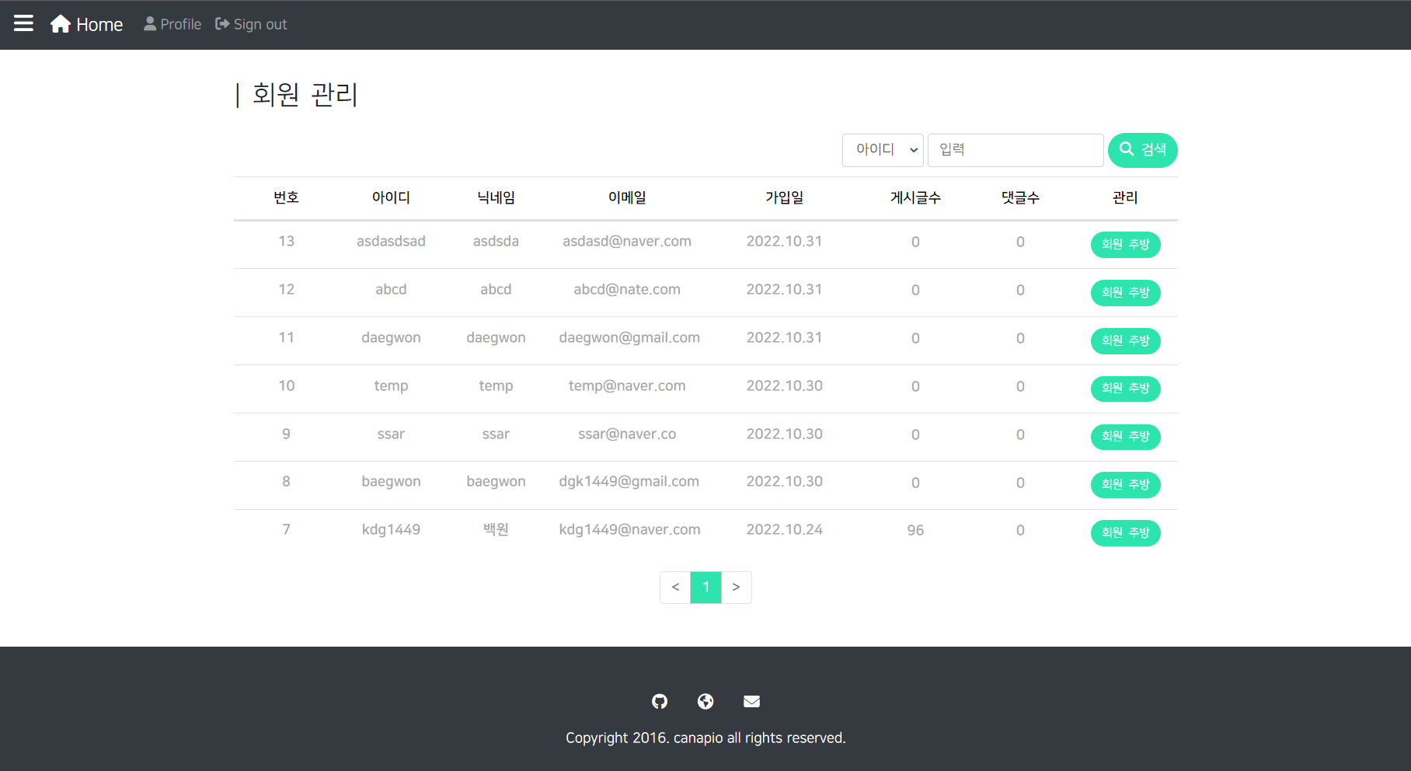1411x771 pixels.
Task: Click the magnifier icon on the search button
Action: 1127,150
